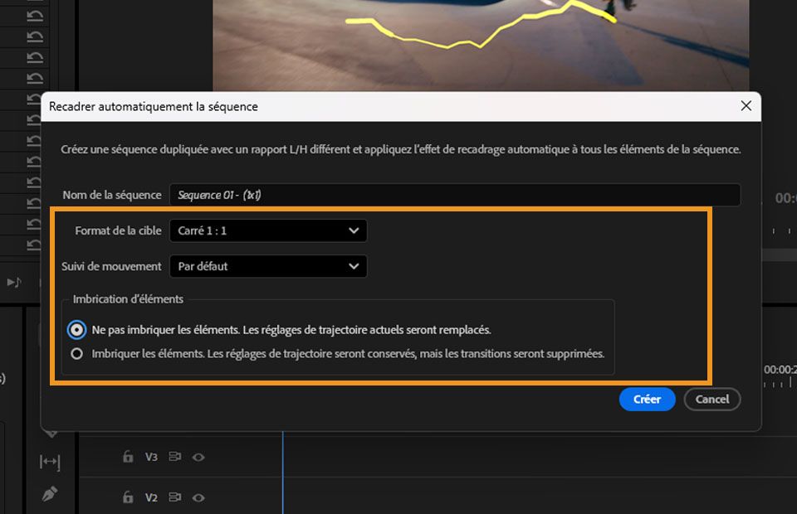Hide track V3 output using its eye toggle
The image size is (797, 514).
click(198, 457)
